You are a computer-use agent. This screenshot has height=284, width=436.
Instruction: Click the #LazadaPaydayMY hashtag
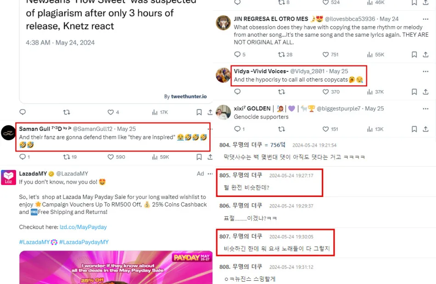(84, 242)
